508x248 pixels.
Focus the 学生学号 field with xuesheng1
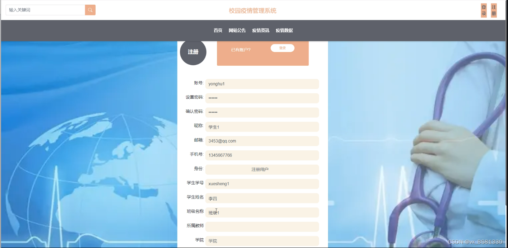pyautogui.click(x=262, y=184)
